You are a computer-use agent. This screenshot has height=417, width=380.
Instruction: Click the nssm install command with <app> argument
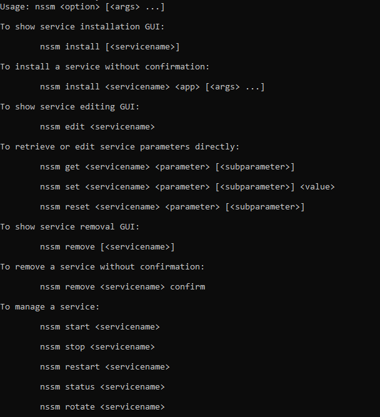pos(152,87)
